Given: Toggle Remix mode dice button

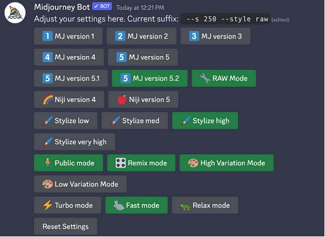Looking at the screenshot, I should (141, 163).
